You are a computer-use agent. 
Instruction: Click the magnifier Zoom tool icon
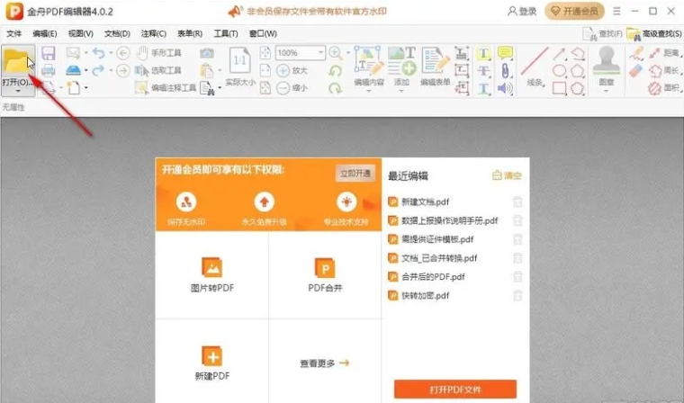pos(335,53)
